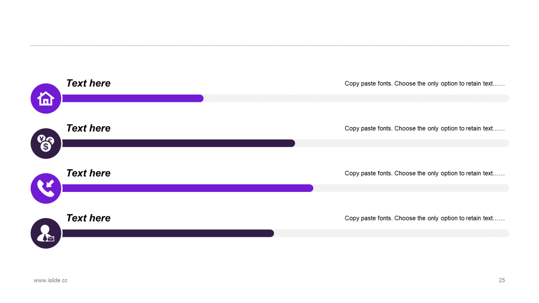The image size is (539, 303).
Task: Click the white house icon
Action: pos(46,98)
